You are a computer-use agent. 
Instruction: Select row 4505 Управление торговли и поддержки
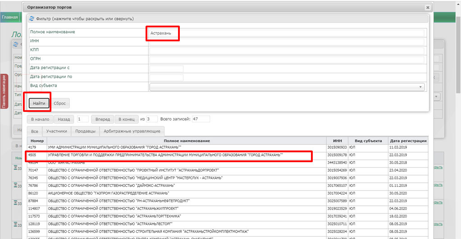click(x=165, y=155)
